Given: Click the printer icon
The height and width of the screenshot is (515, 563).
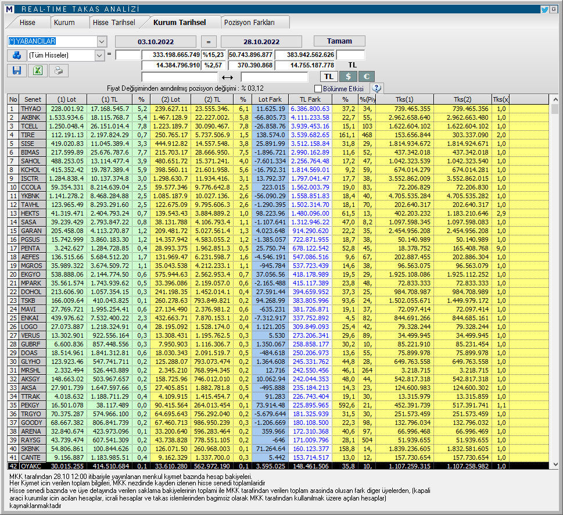Looking at the screenshot, I should (59, 70).
